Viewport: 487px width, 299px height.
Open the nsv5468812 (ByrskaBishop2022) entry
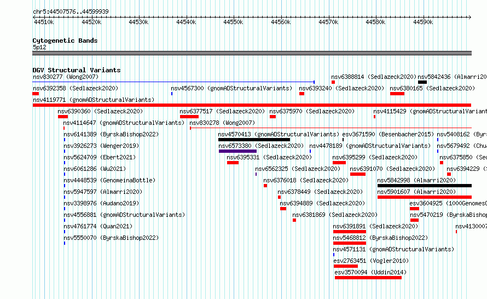380,238
